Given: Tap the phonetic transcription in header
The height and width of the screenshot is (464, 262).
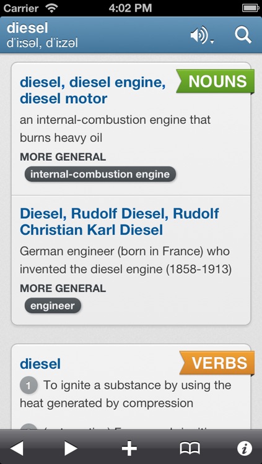Looking at the screenshot, I should pyautogui.click(x=42, y=43).
